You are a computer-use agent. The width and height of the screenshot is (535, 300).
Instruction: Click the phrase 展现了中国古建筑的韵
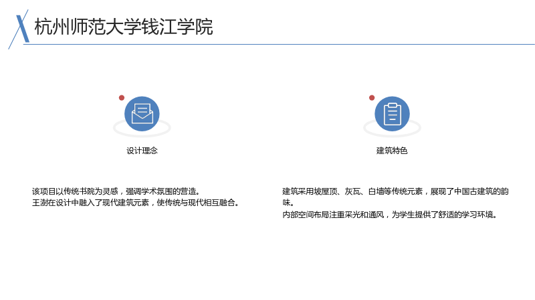coord(469,191)
